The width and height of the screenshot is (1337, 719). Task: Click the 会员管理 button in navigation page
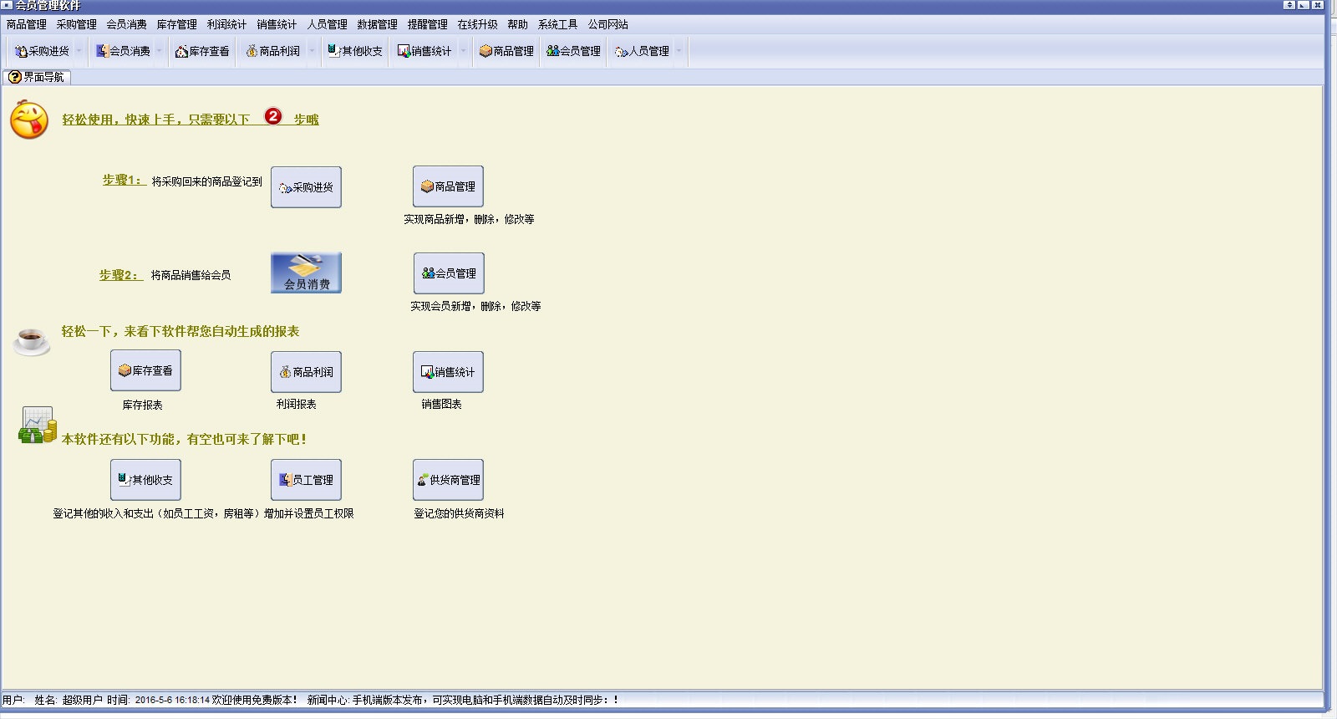pos(449,273)
